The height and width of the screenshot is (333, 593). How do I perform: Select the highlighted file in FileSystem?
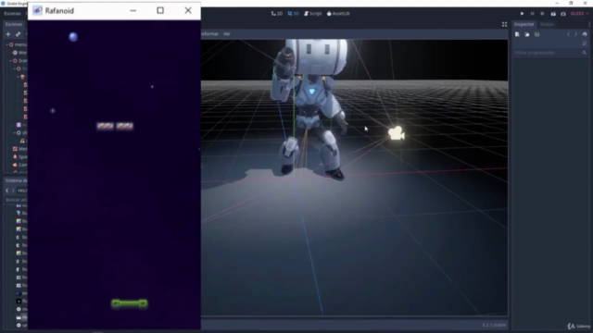21,317
